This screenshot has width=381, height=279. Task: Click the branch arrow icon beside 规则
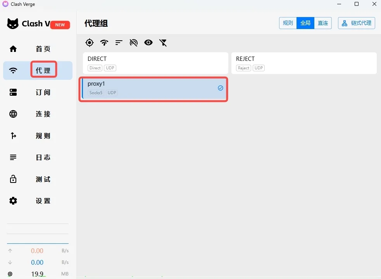pyautogui.click(x=13, y=136)
